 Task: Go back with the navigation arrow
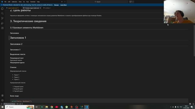[x=62, y=2]
